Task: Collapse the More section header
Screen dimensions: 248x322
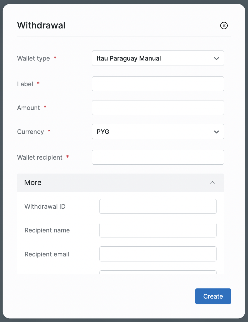Action: tap(120, 182)
